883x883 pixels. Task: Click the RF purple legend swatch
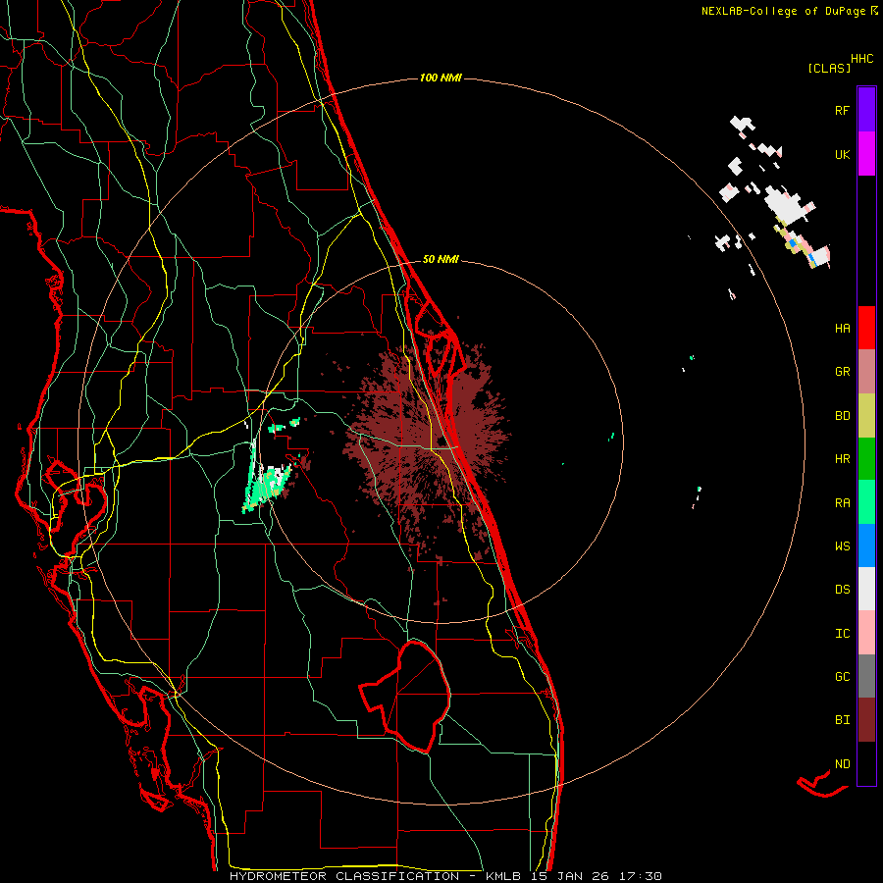click(866, 110)
